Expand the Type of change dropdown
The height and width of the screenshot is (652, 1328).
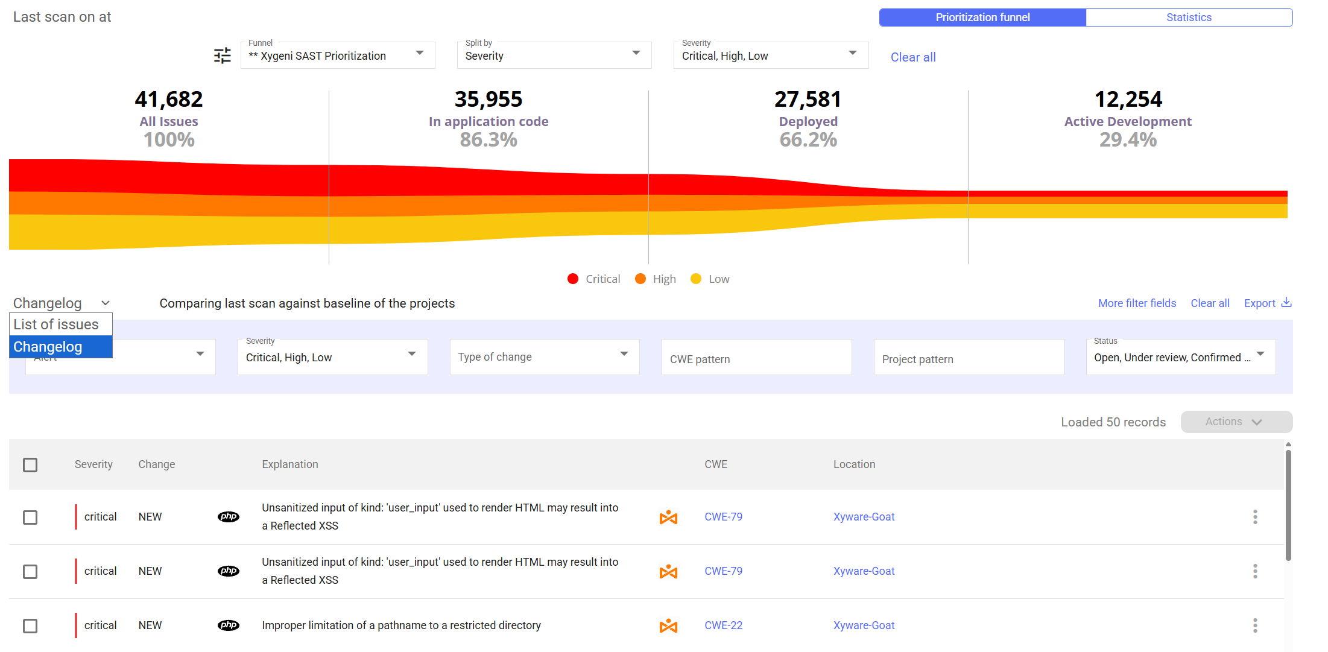tap(544, 357)
